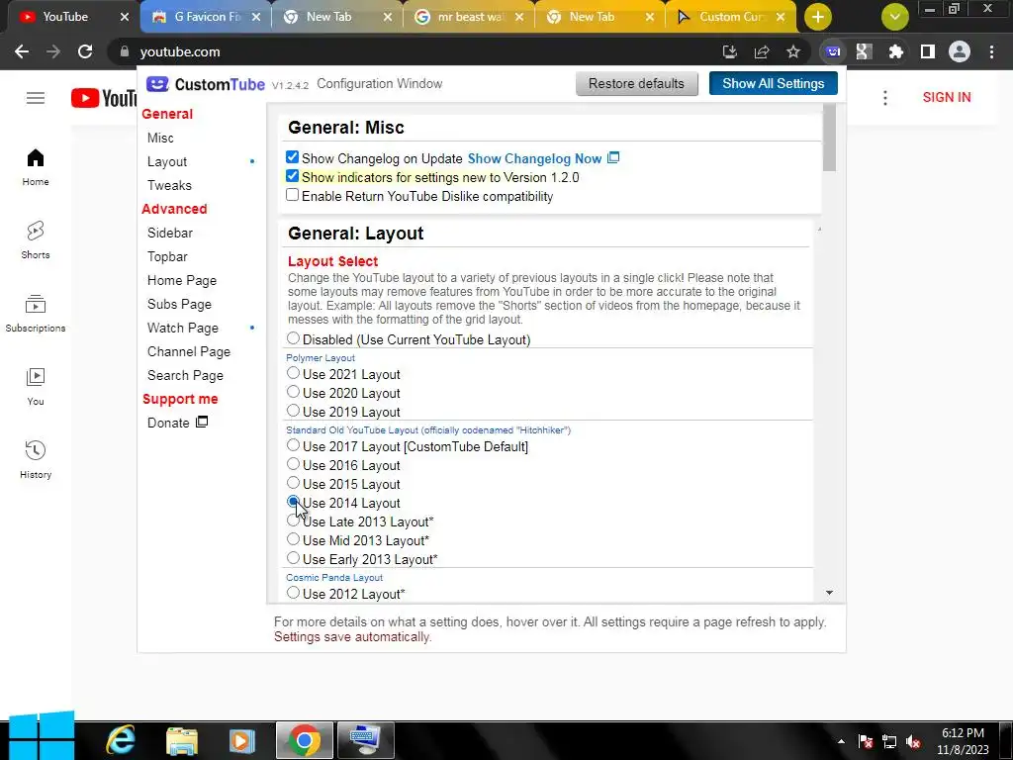Open Layout section in CustomTube sidebar
Image resolution: width=1013 pixels, height=760 pixels.
click(166, 161)
